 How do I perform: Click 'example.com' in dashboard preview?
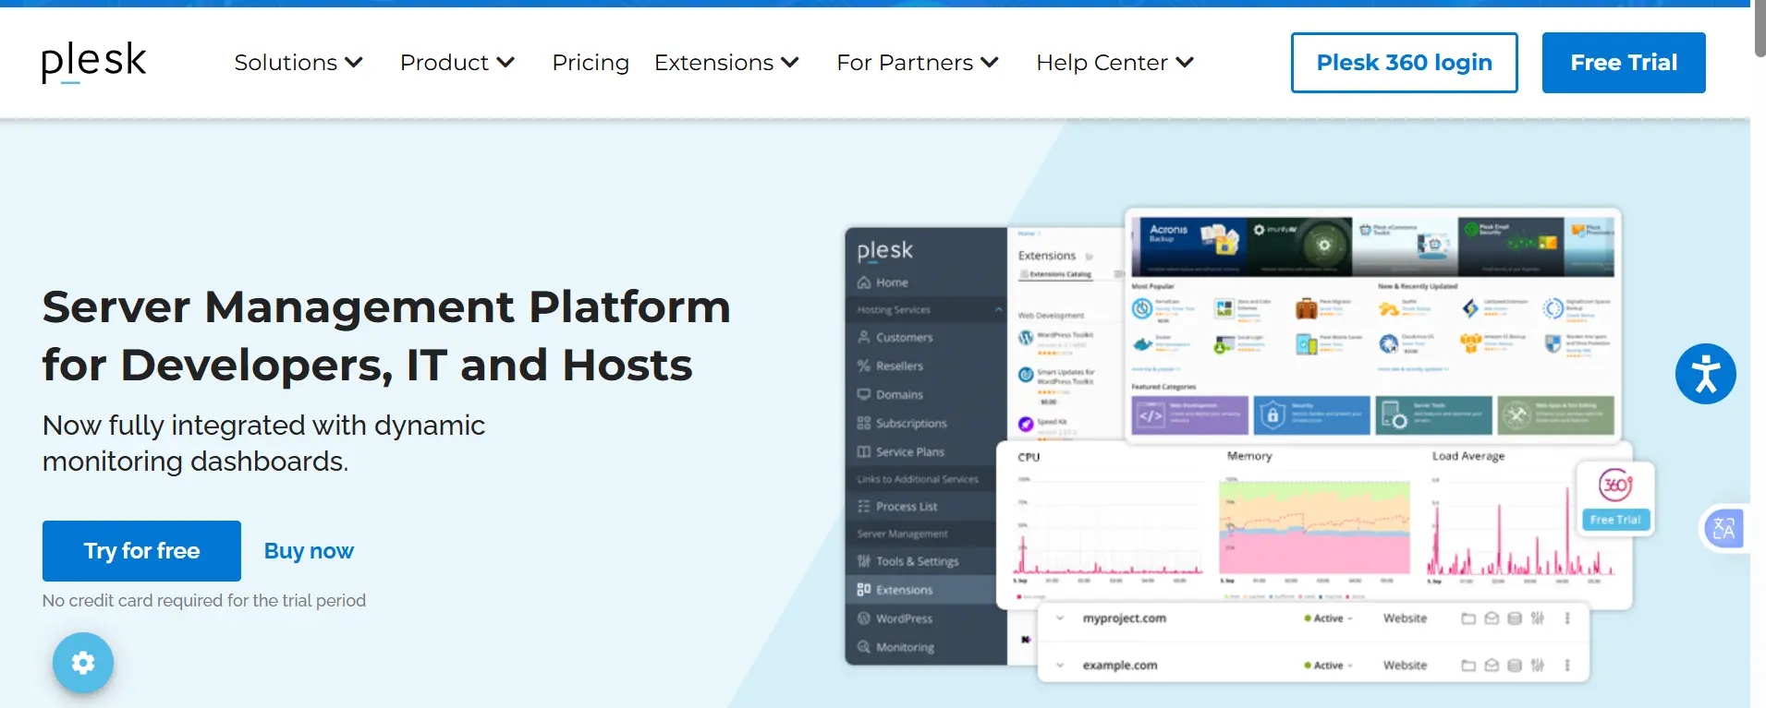[x=1119, y=666]
